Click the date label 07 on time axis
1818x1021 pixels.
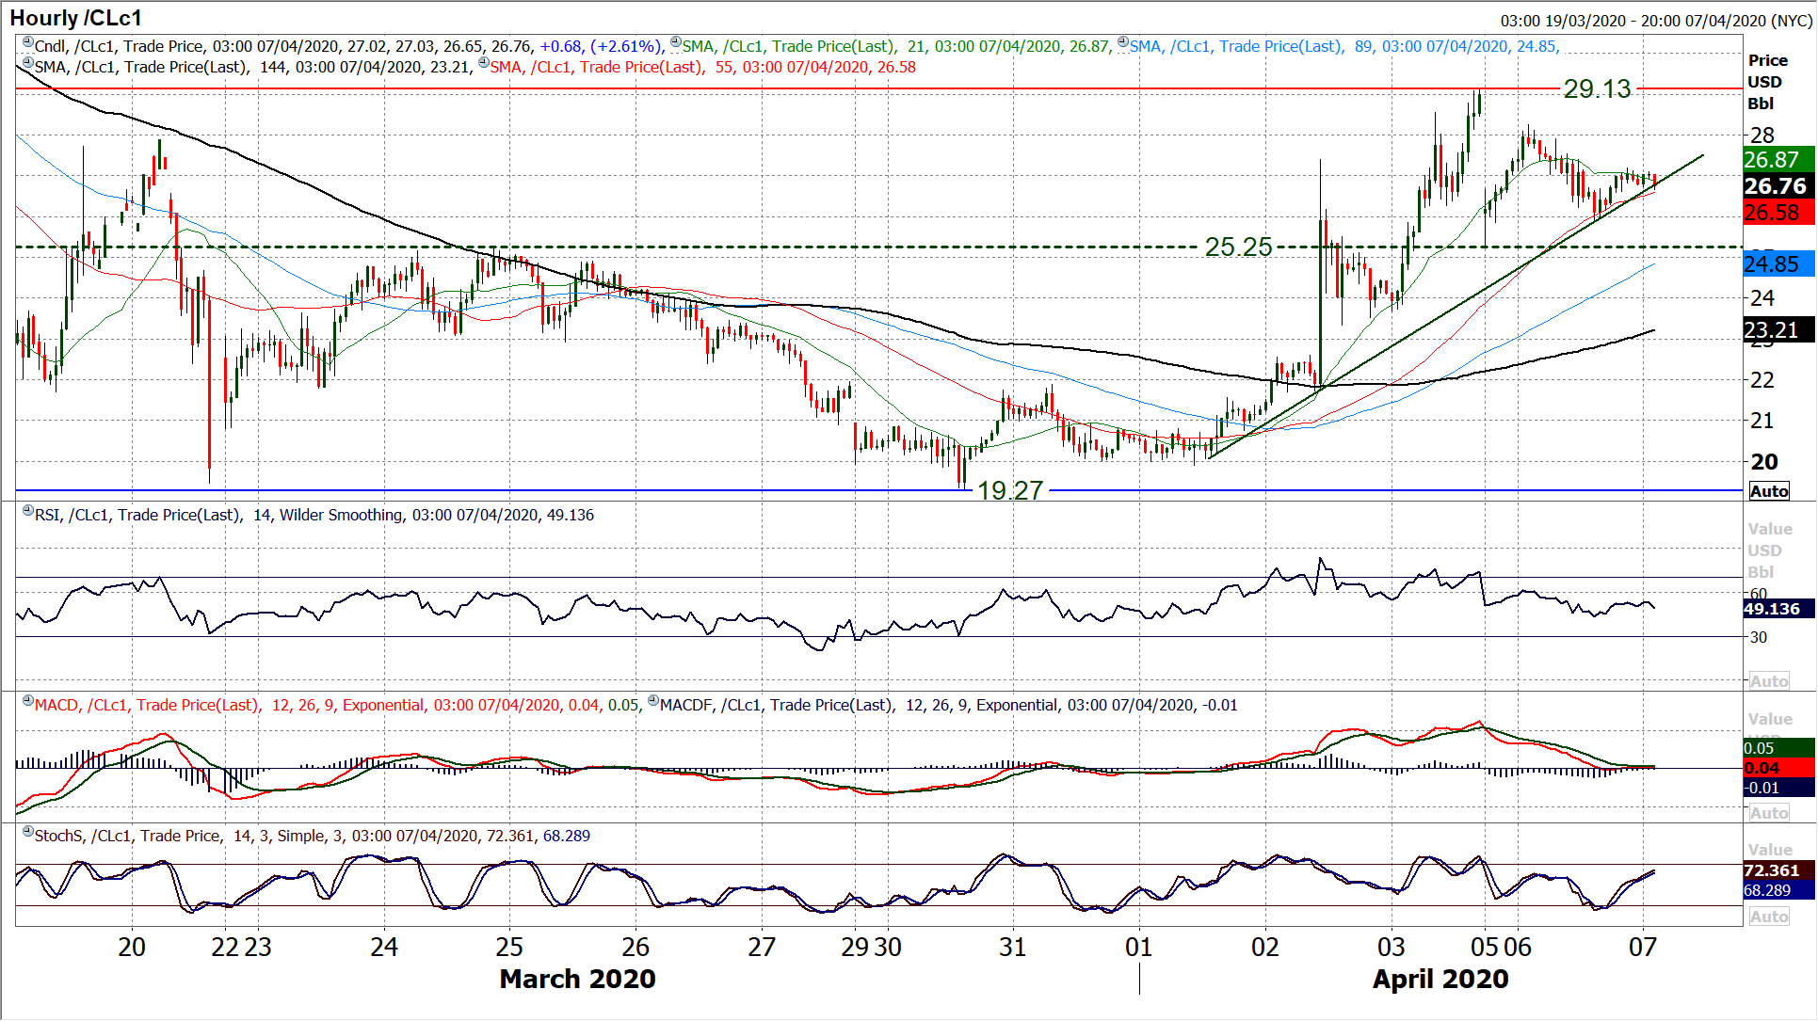tap(1643, 947)
